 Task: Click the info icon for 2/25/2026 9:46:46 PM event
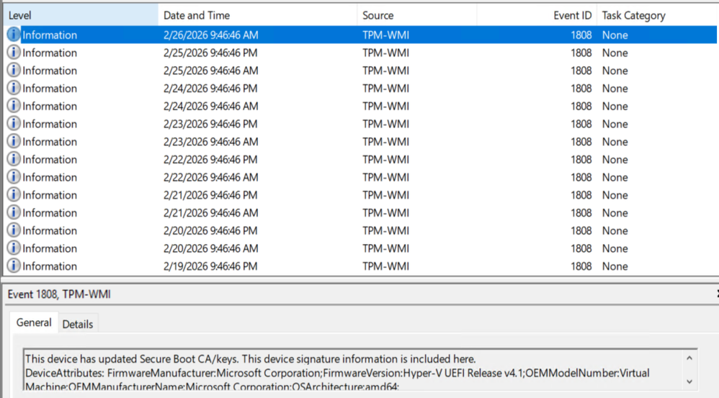coord(14,53)
